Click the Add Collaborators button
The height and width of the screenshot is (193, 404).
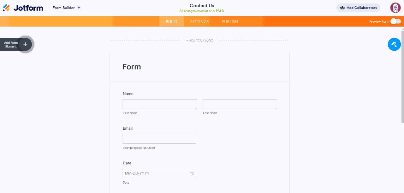(x=358, y=8)
